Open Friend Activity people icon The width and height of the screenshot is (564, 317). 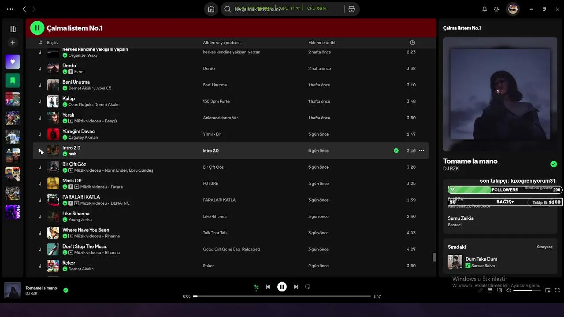tap(497, 9)
